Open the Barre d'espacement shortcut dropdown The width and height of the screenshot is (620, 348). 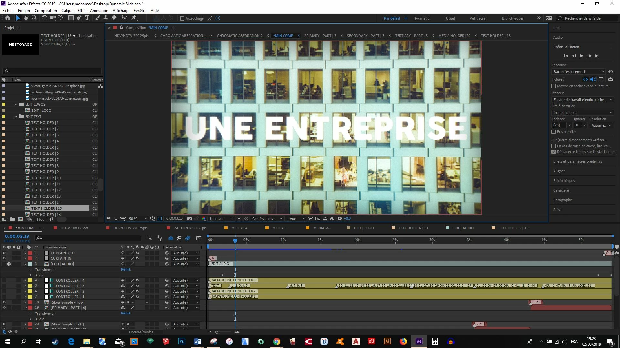pos(579,72)
